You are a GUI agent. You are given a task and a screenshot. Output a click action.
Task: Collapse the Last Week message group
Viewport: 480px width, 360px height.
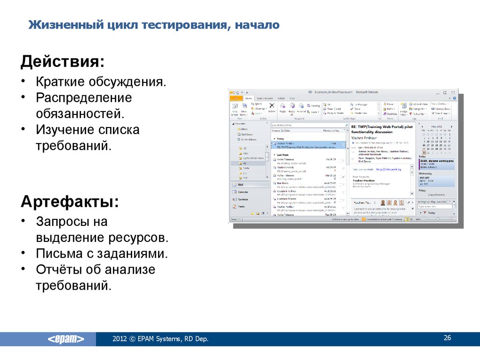click(274, 155)
